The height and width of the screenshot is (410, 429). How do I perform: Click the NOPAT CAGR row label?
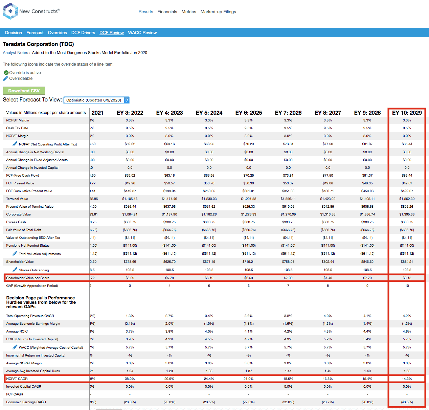(17, 379)
